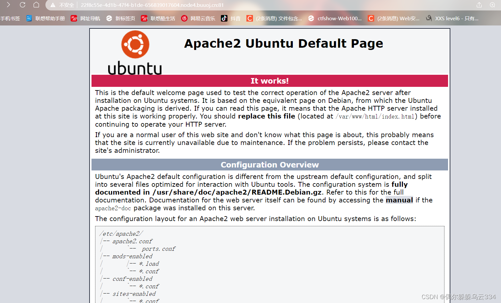Click the ports.conf line in tree
The image size is (501, 303).
point(159,249)
